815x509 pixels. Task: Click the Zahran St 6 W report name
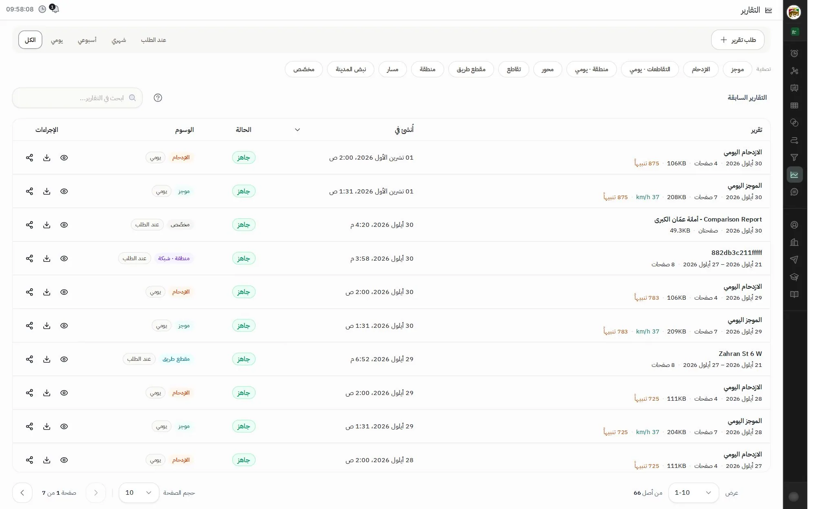(x=740, y=354)
